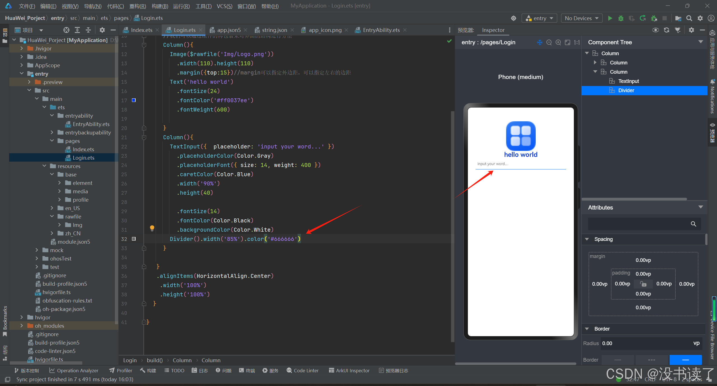Click the intention lightbulb on line 31
Screen dimensions: 717x386
152,228
